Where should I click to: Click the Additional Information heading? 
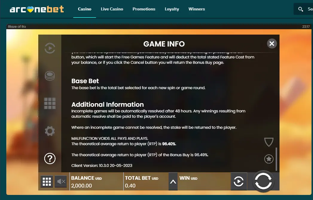tap(108, 105)
